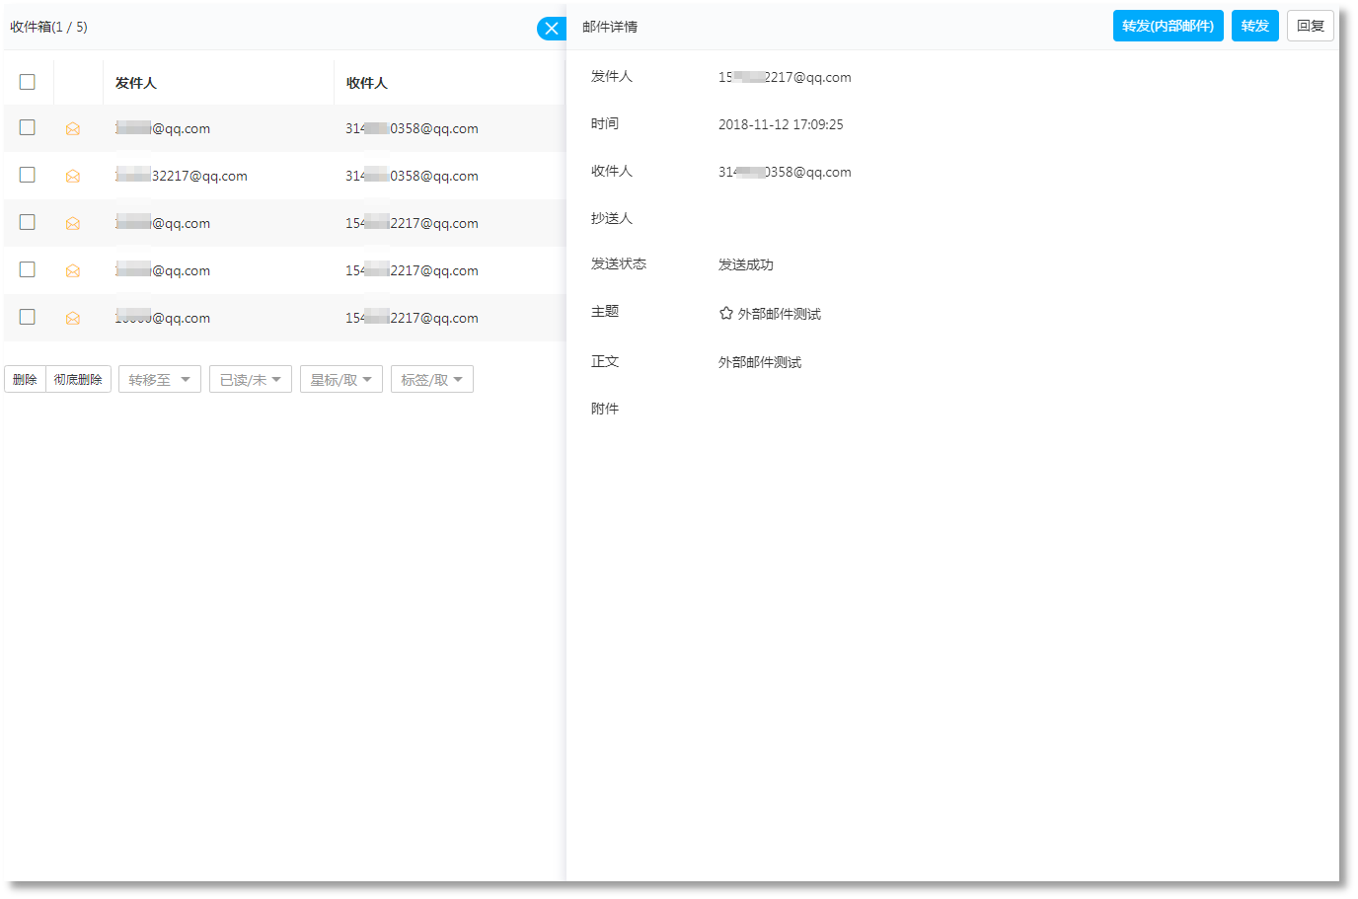This screenshot has height=899, width=1358.
Task: Check the checkbox for the 32217@qq.com email
Action: tap(28, 175)
